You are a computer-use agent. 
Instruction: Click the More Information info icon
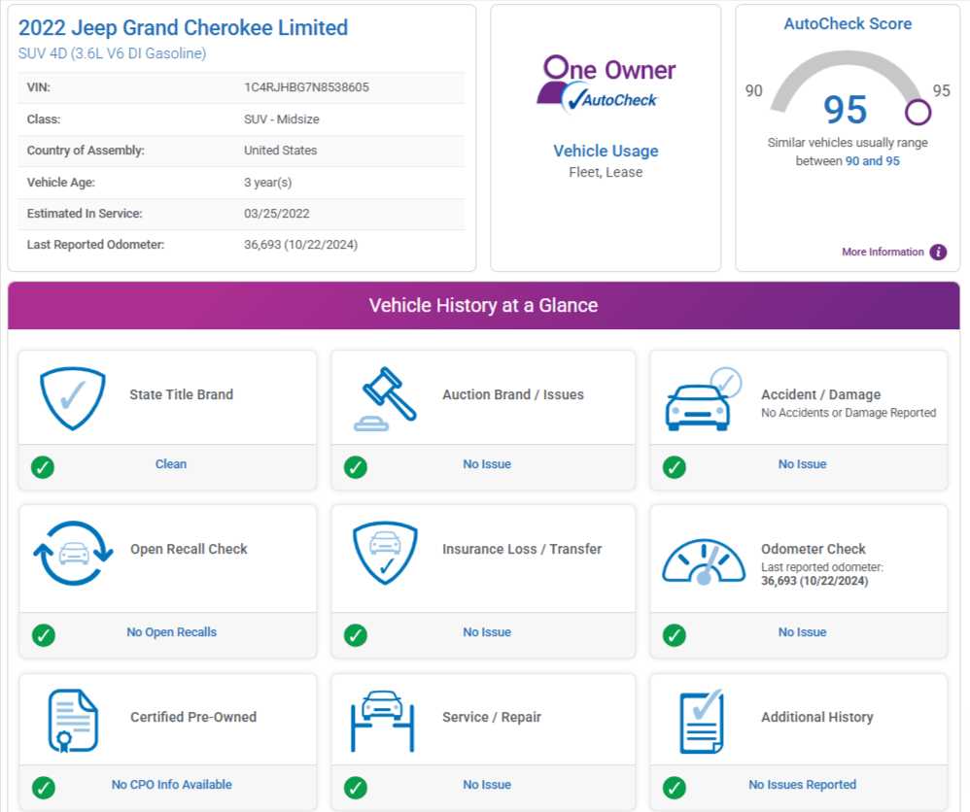939,252
